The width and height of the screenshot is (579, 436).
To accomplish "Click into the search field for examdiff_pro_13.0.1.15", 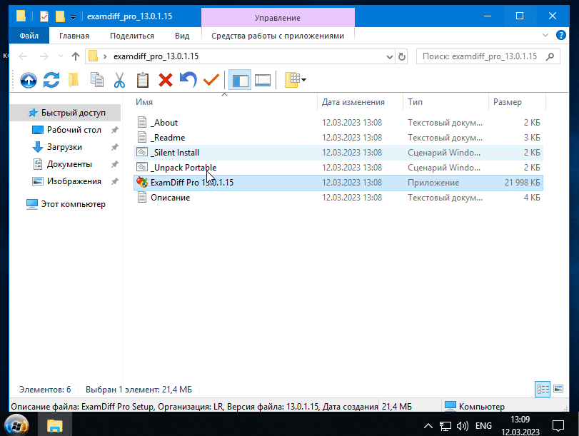I will coord(488,56).
